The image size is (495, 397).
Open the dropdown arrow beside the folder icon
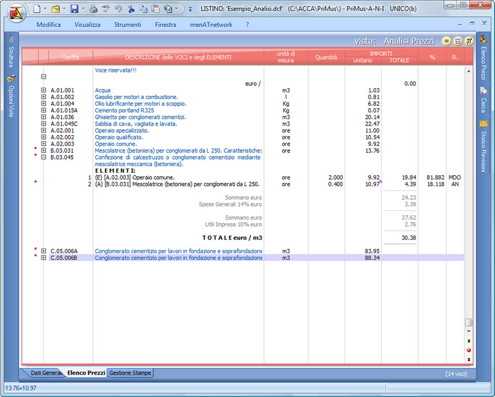point(64,9)
